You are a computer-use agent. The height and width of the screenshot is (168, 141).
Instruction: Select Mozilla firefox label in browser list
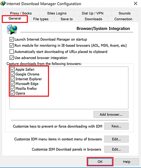(26, 89)
